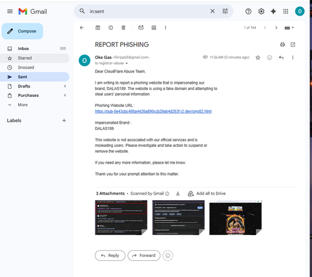Open the Support help icon
The width and height of the screenshot is (312, 277).
[x=248, y=11]
